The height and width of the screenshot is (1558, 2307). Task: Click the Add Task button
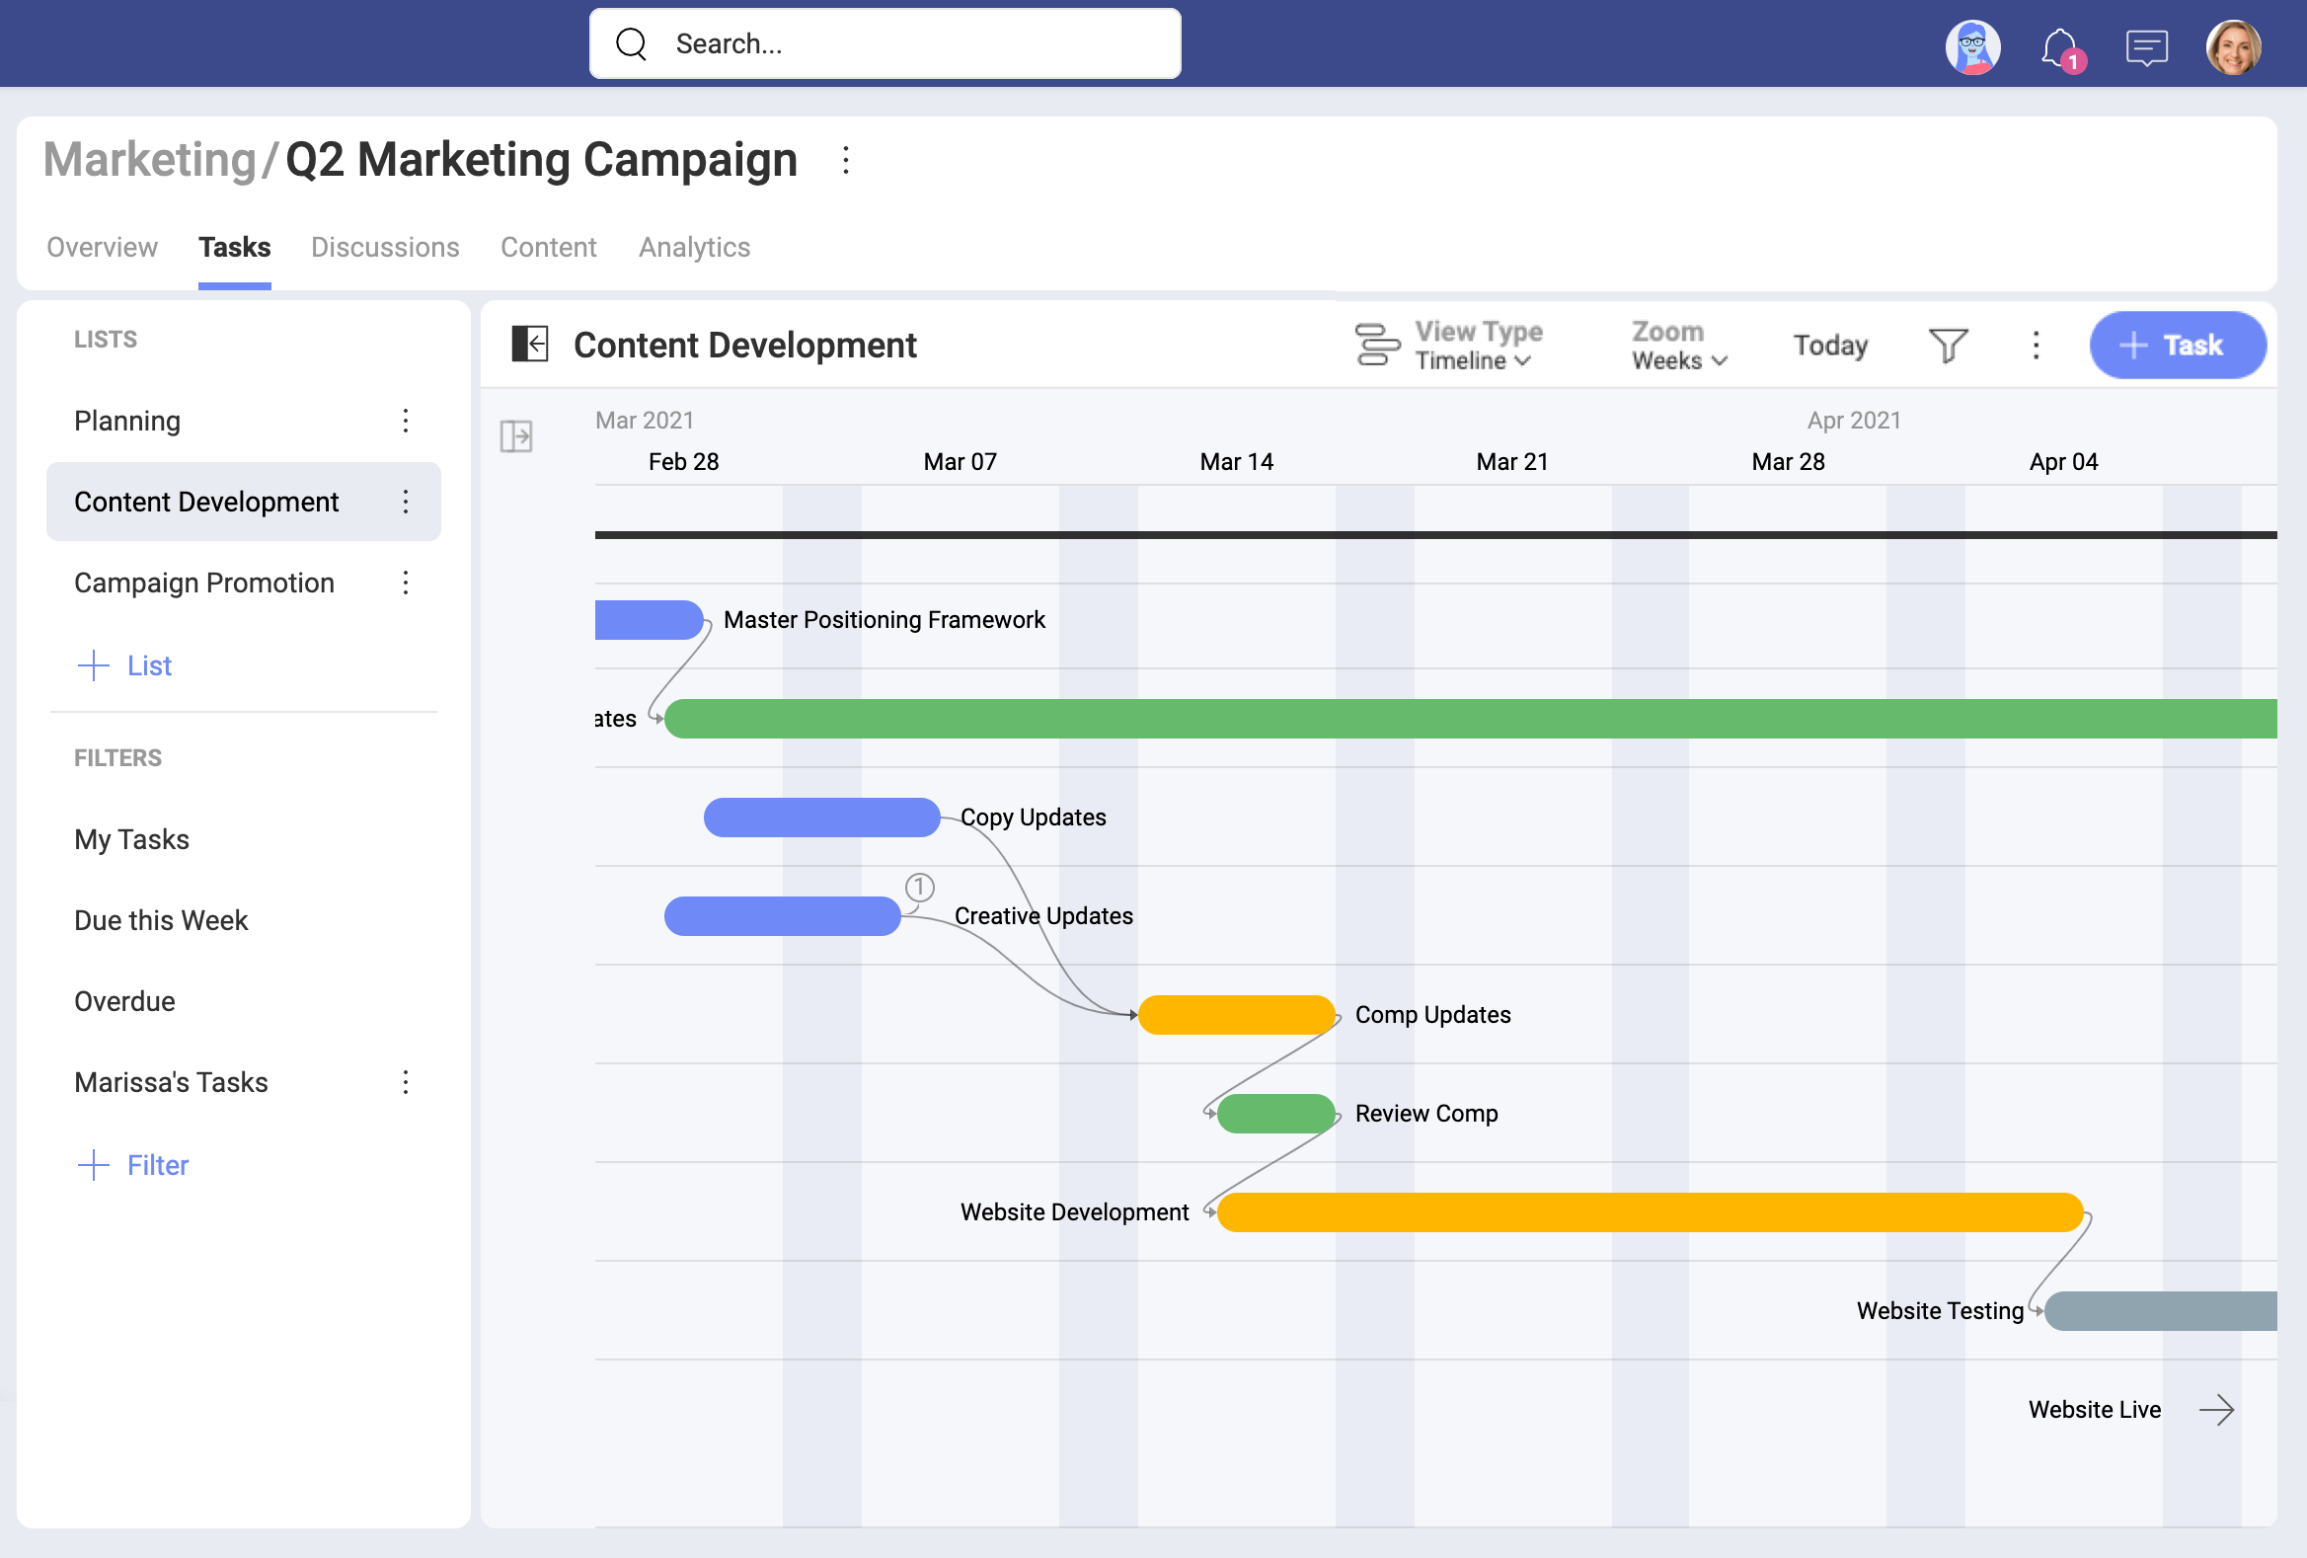point(2170,343)
